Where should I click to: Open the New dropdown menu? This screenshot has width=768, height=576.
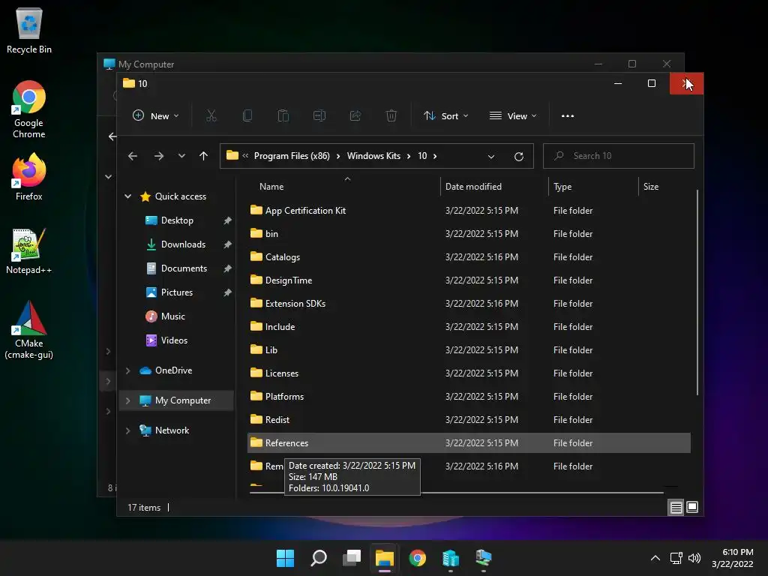click(x=156, y=116)
